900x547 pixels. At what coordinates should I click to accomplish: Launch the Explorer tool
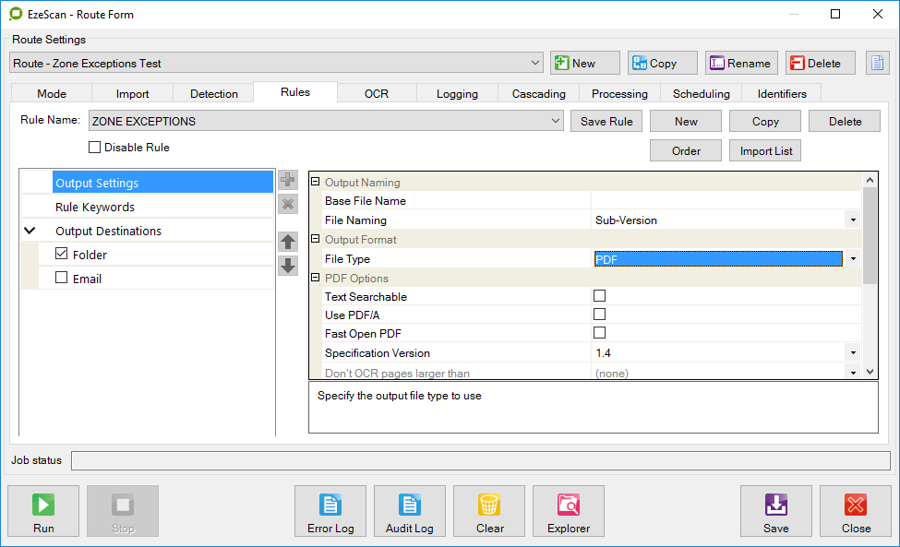tap(568, 511)
